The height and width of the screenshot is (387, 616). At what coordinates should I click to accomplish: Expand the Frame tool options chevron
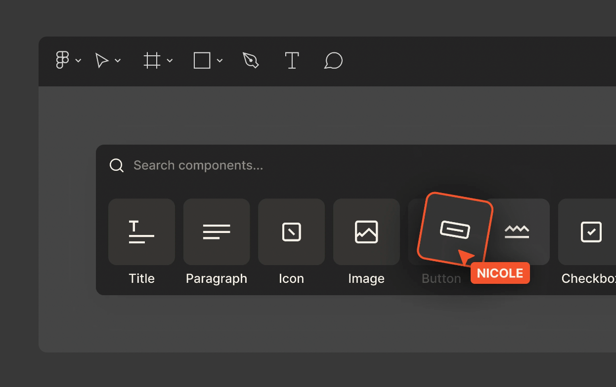click(x=170, y=61)
